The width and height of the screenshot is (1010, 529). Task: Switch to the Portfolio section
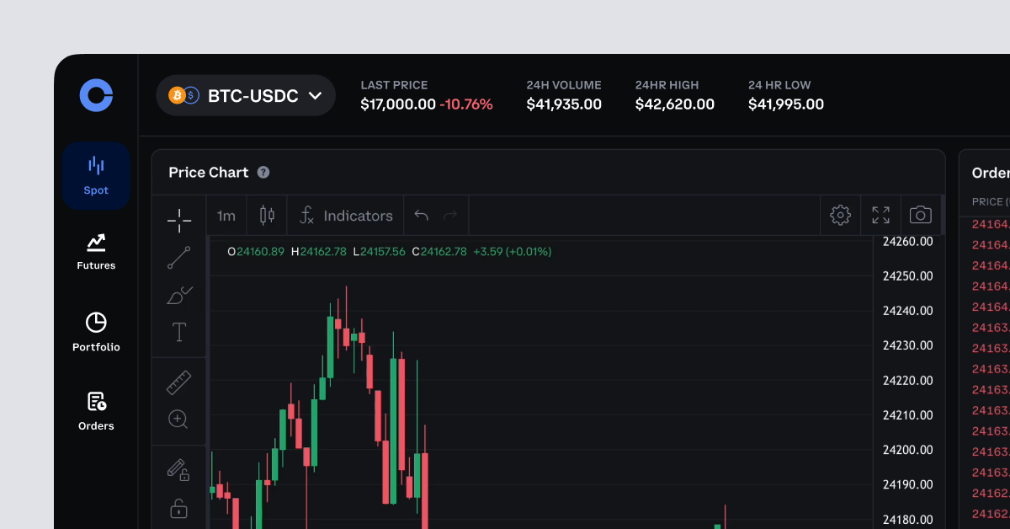click(x=96, y=330)
